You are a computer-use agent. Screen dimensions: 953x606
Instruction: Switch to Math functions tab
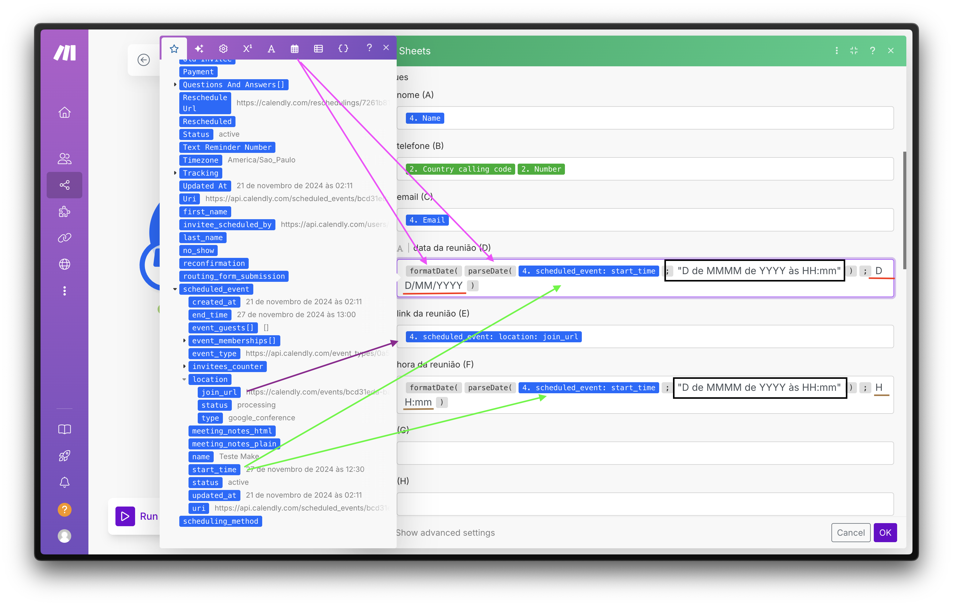tap(247, 49)
